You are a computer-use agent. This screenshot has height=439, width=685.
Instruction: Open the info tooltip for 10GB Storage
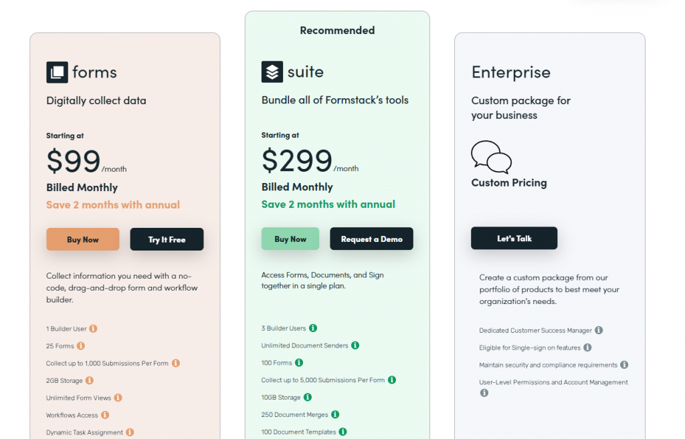point(307,397)
